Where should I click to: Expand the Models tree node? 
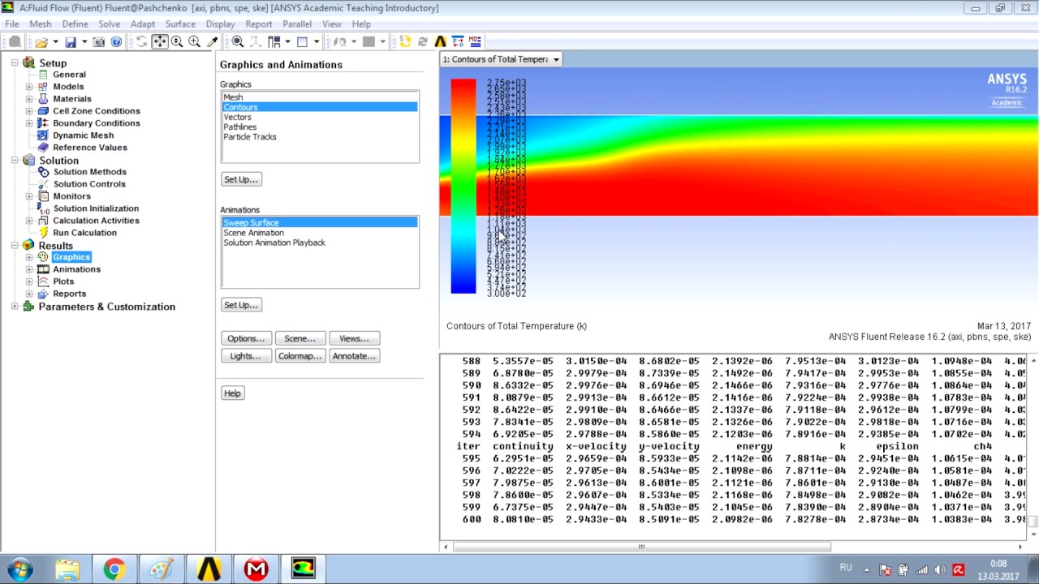pos(29,87)
